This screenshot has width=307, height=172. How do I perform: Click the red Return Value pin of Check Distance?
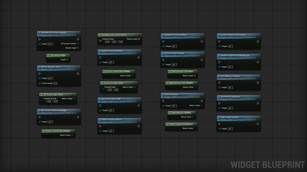[202, 106]
